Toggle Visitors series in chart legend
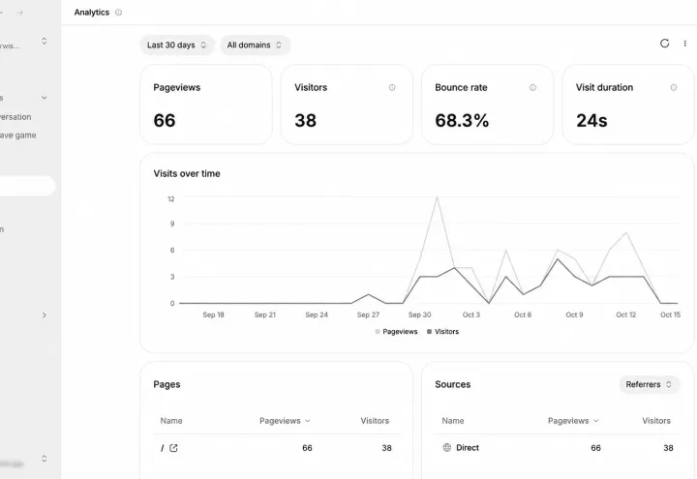697x479 pixels. click(x=442, y=332)
